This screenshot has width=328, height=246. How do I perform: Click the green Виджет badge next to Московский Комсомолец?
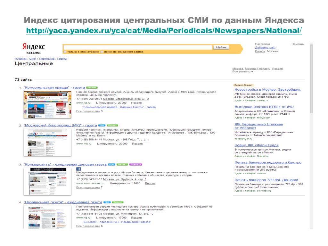[x=112, y=125]
